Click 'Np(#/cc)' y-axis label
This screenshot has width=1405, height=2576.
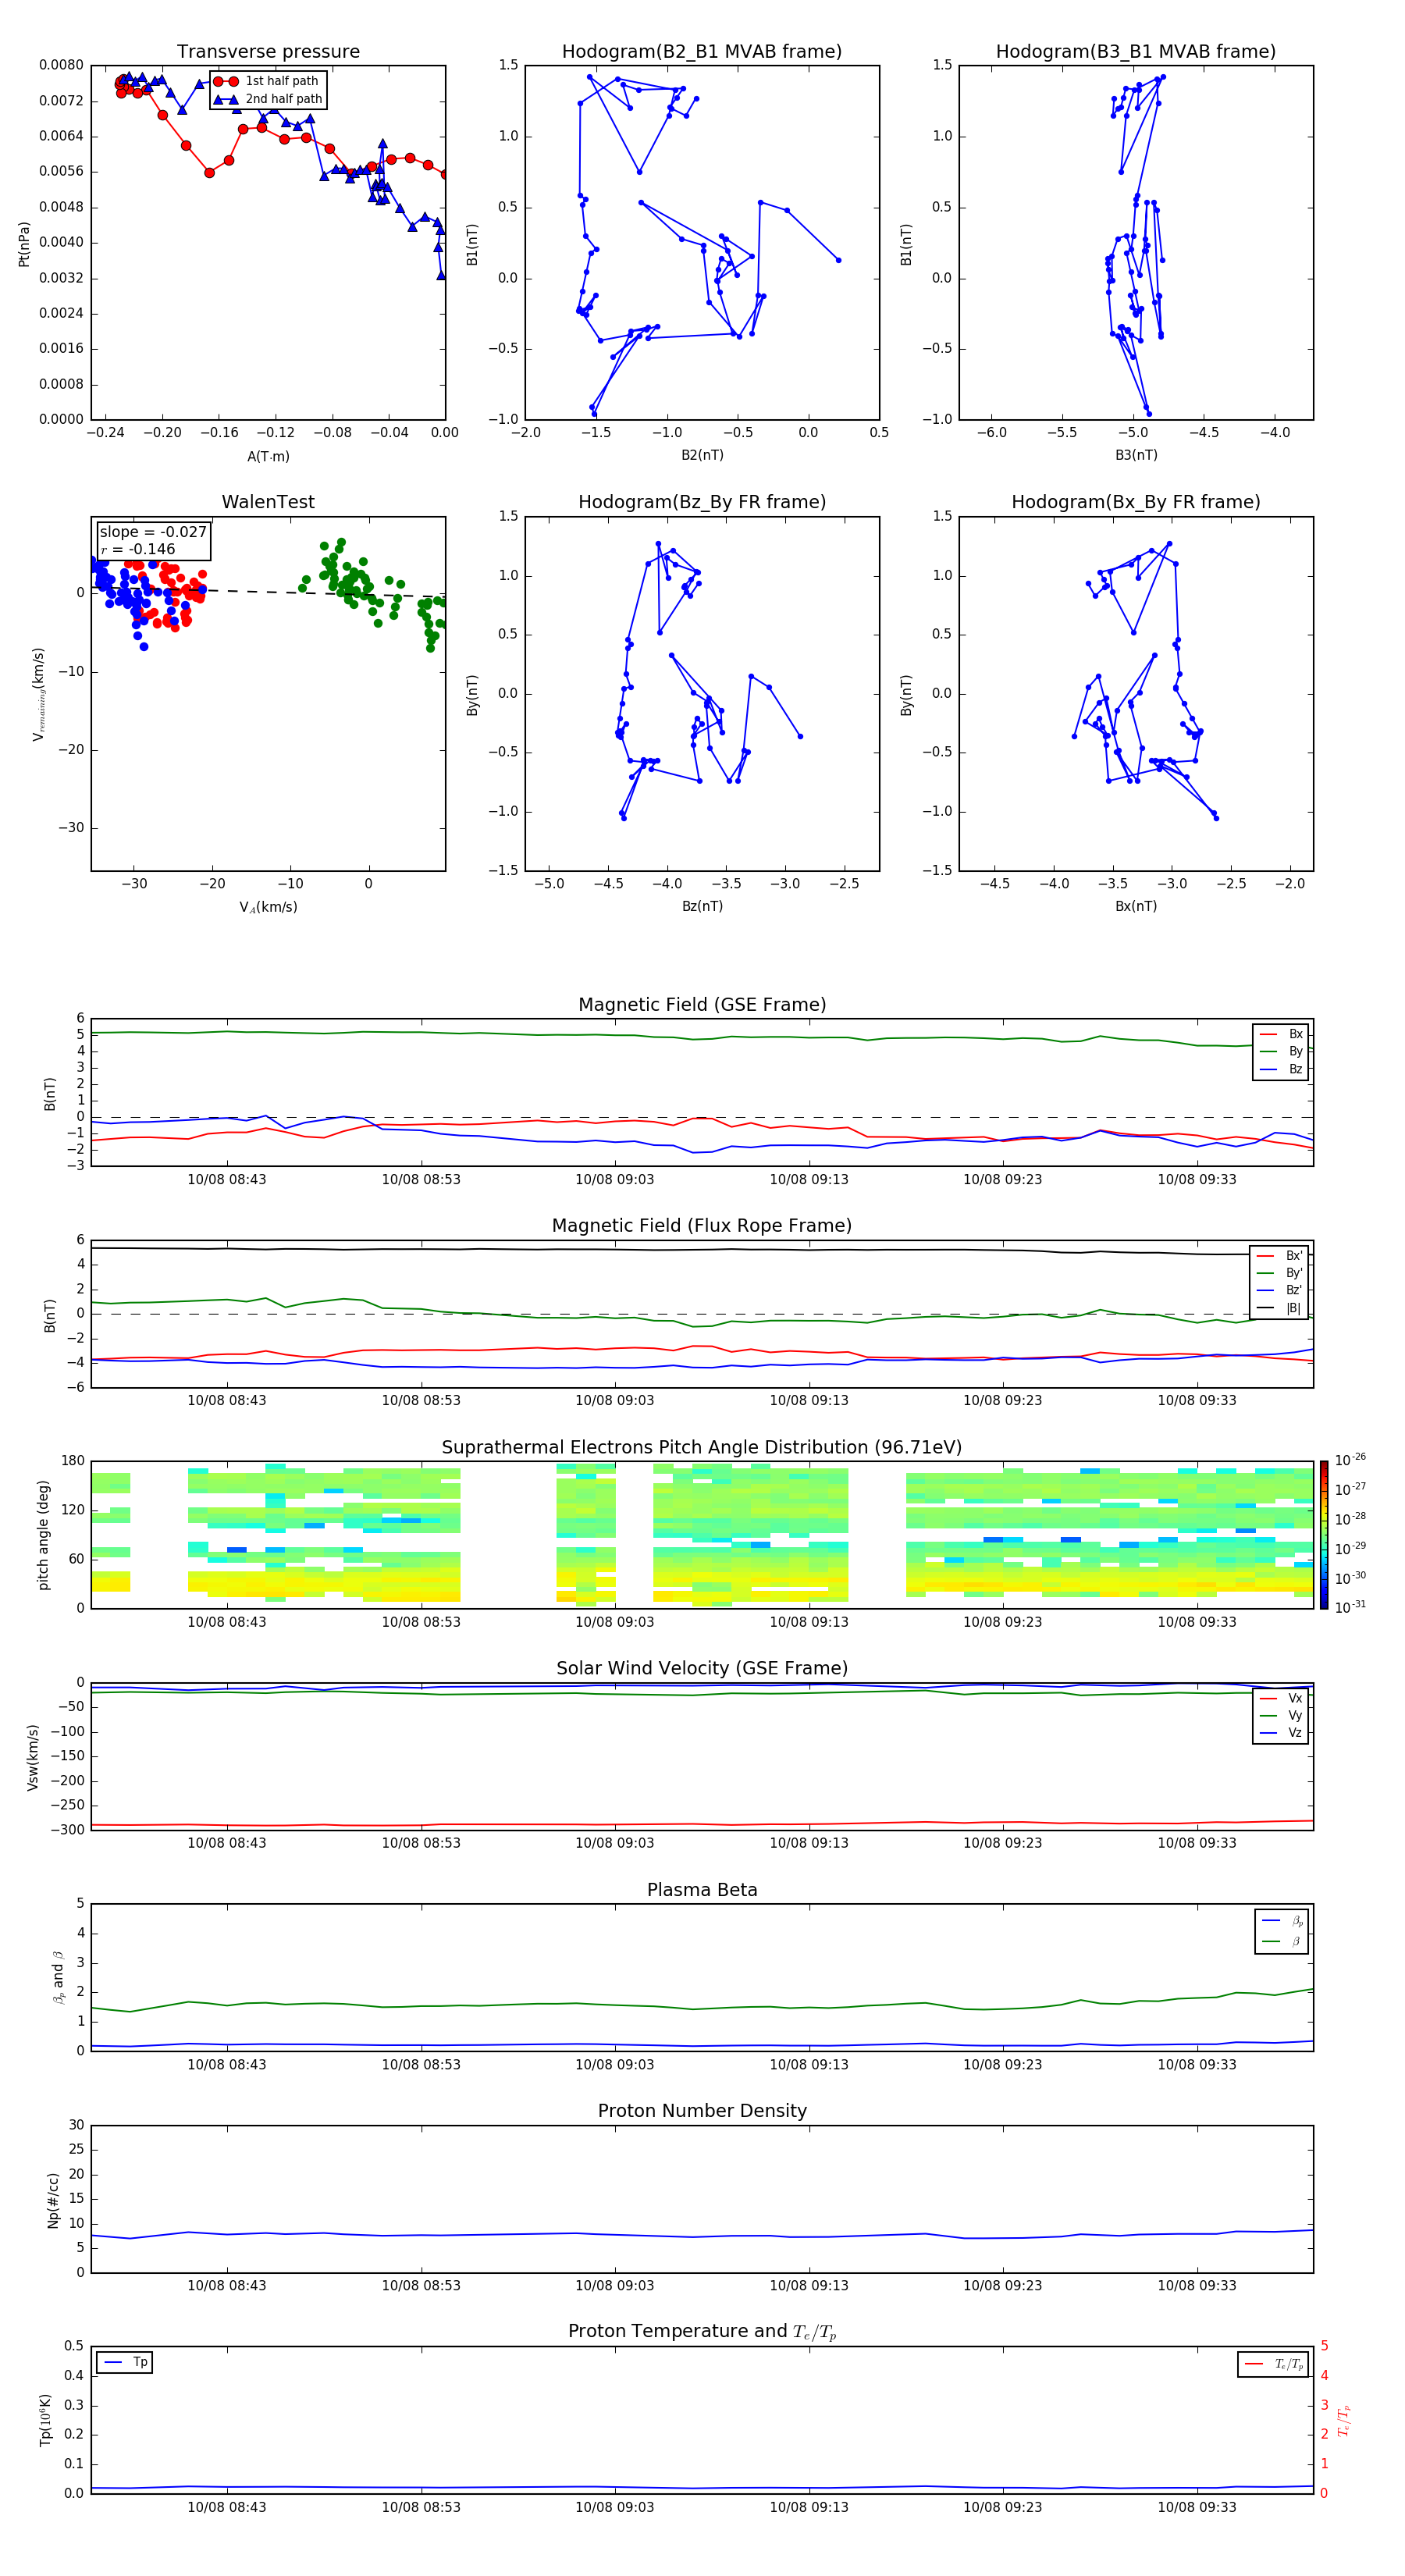click(x=53, y=2199)
